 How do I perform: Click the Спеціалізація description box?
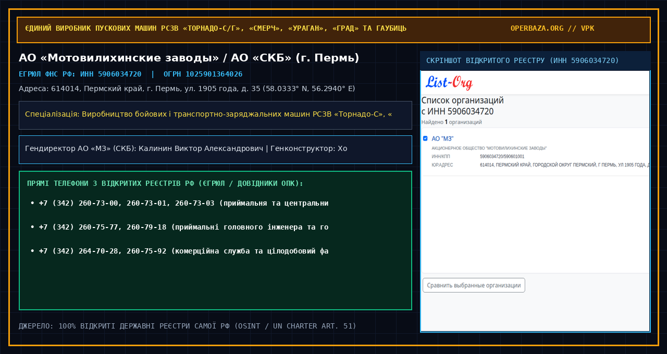215,115
